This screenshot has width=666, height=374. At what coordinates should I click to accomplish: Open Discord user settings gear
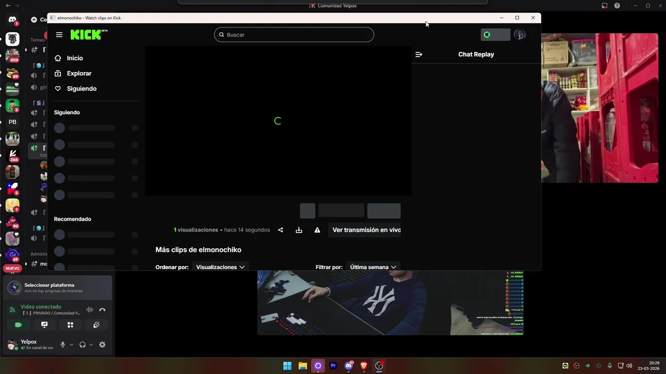[x=102, y=344]
